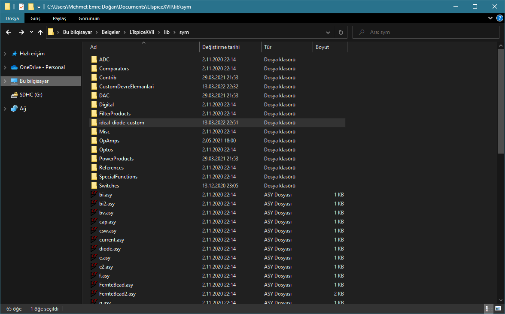Select the References folder name
This screenshot has width=505, height=314.
[112, 168]
